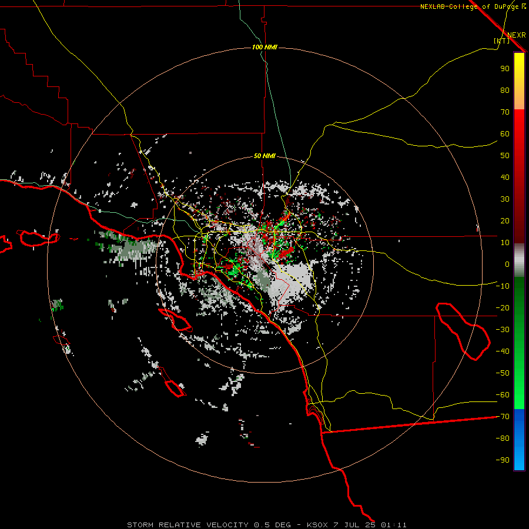Click the positive "60" velocity scale label
The width and height of the screenshot is (529, 529).
coord(505,133)
